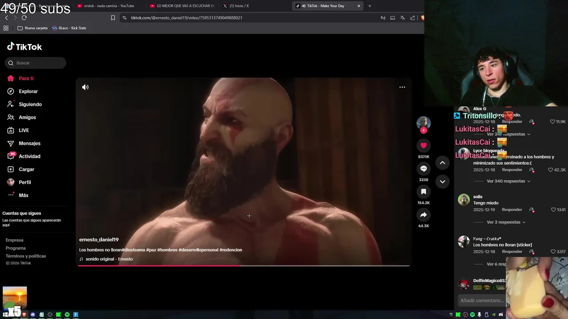Open 0Laco - Kick Stats bookmark
This screenshot has height=319, width=568.
(69, 28)
